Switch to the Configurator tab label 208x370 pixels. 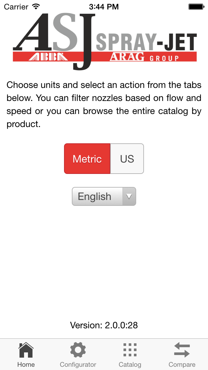[x=78, y=364]
